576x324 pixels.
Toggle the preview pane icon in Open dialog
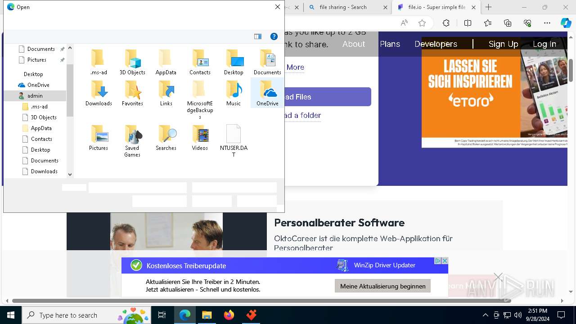[x=258, y=36]
